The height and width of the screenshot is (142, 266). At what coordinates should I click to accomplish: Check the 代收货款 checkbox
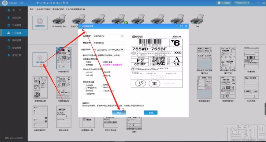101,72
